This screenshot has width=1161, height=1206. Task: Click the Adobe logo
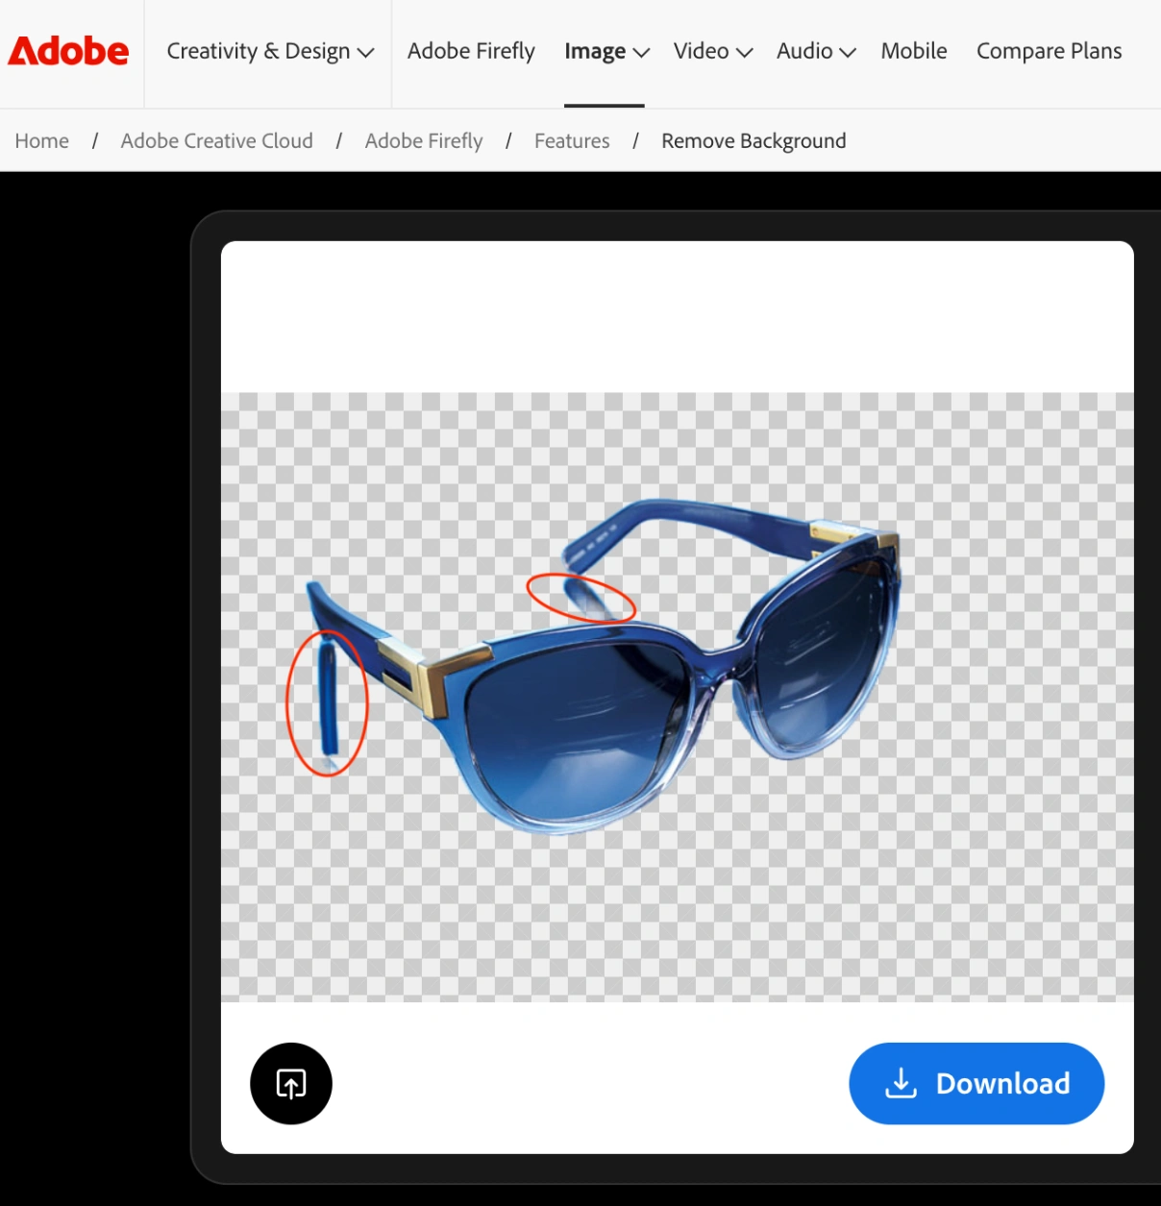click(x=68, y=51)
